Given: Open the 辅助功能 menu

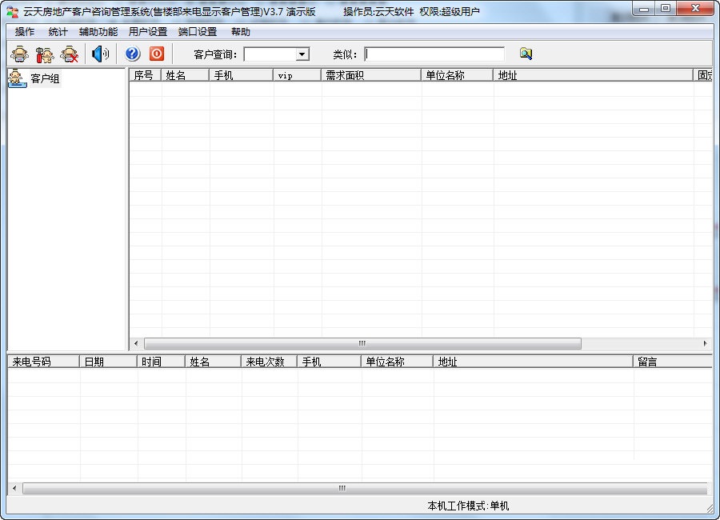Looking at the screenshot, I should 98,32.
